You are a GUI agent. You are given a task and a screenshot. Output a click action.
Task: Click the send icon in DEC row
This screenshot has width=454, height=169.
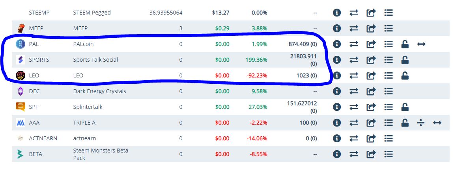371,91
